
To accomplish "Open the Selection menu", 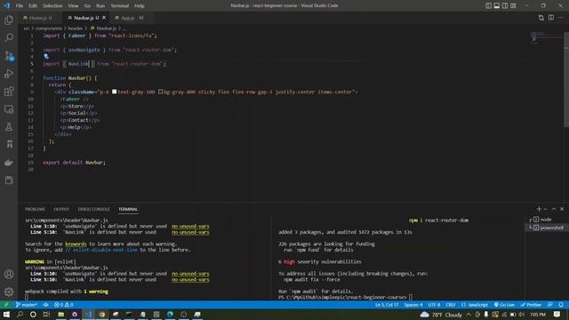I will (x=52, y=5).
